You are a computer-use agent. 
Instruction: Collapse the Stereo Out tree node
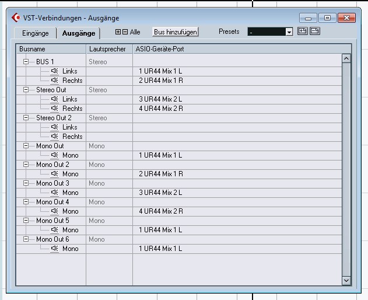point(26,90)
